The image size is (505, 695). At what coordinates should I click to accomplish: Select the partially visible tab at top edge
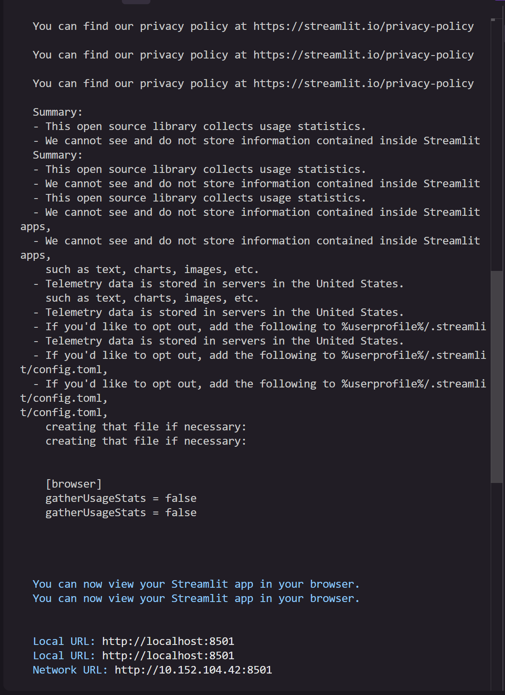coord(136,2)
